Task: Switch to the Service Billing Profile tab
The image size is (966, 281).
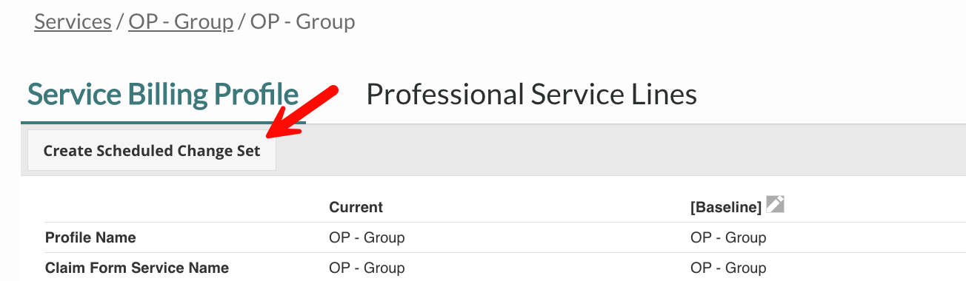Action: 163,95
